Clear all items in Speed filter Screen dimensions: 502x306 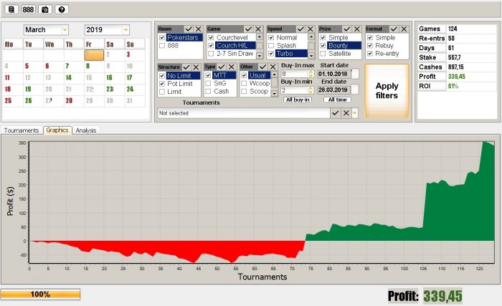tap(311, 29)
